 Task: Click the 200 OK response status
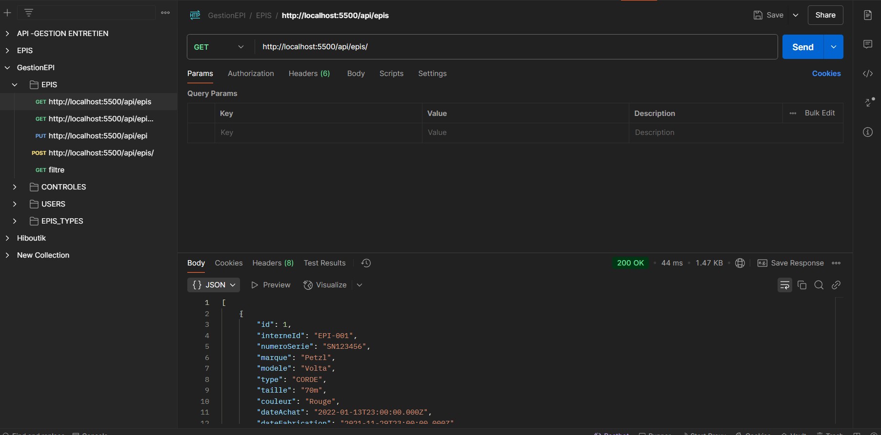pyautogui.click(x=630, y=263)
